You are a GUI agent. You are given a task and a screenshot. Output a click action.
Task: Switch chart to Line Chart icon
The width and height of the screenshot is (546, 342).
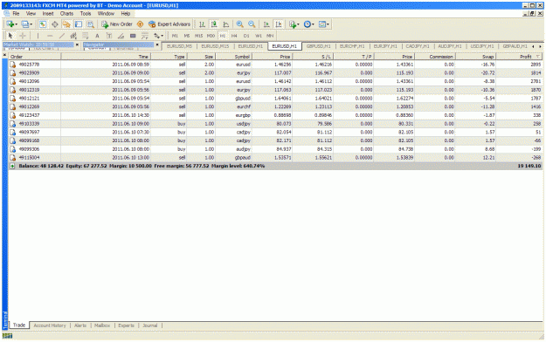225,24
